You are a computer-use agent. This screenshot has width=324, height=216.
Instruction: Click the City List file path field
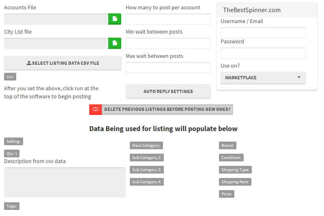(56, 43)
